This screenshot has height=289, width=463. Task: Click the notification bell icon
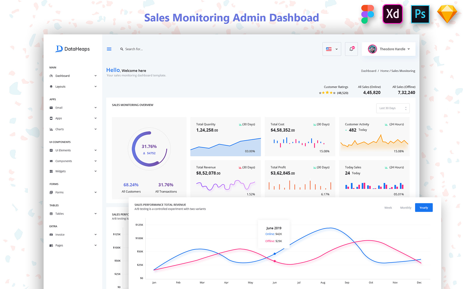point(351,49)
